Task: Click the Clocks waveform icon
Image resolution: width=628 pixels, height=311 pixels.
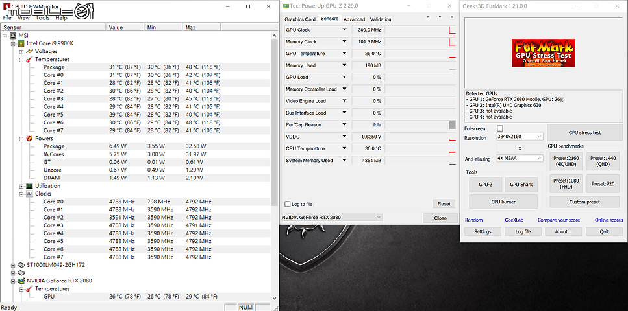Action: (x=30, y=194)
